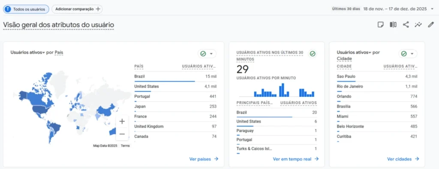Click arrow icon beside Ver em tempo real
The image size is (439, 169).
[x=316, y=159]
